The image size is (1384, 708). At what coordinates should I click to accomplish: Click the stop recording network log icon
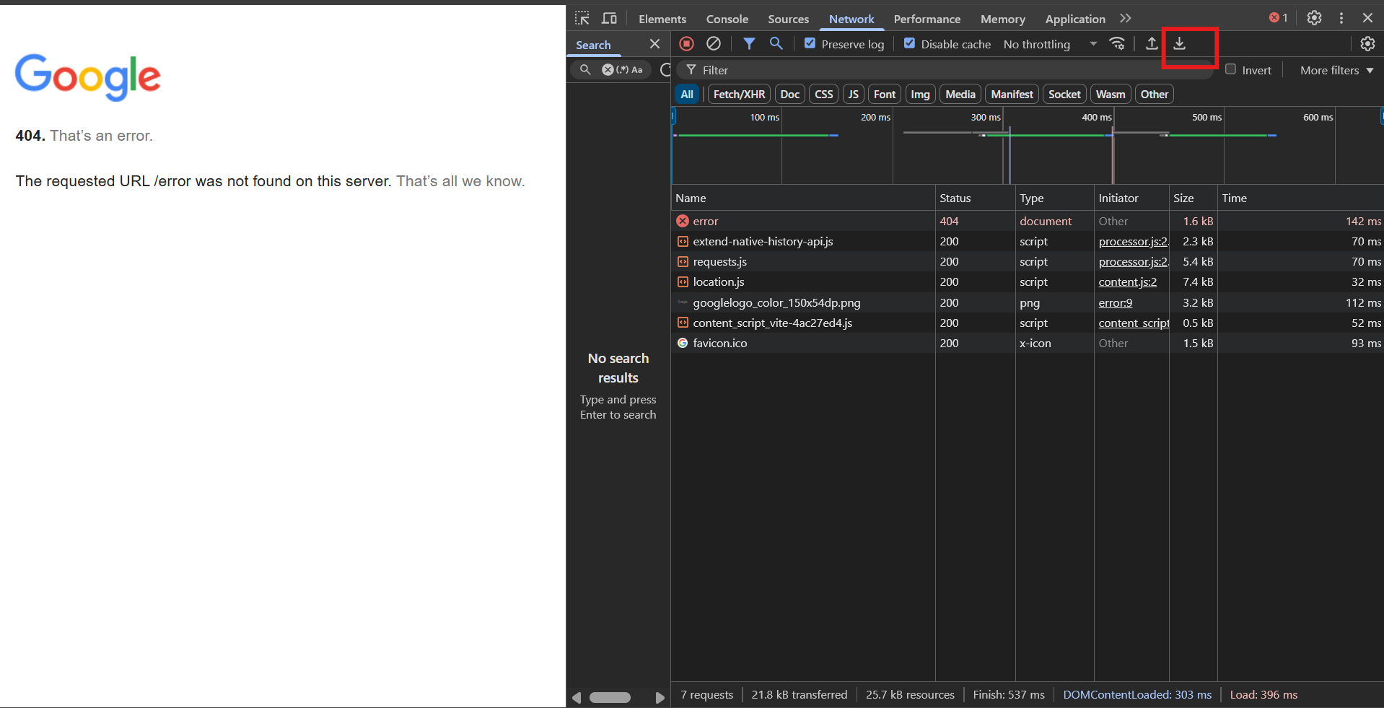click(x=686, y=44)
